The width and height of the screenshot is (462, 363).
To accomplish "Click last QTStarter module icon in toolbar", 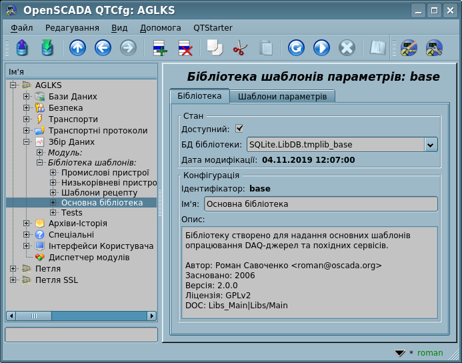I will tap(434, 48).
